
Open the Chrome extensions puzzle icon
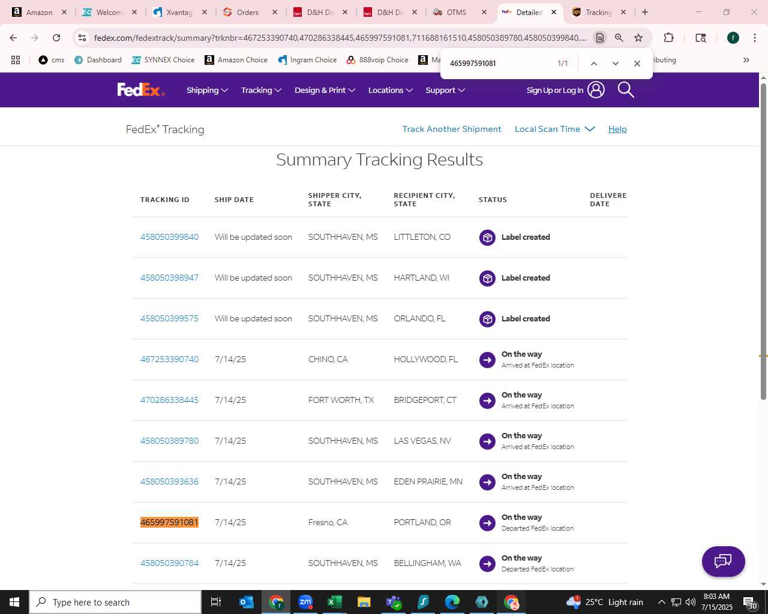(x=668, y=38)
